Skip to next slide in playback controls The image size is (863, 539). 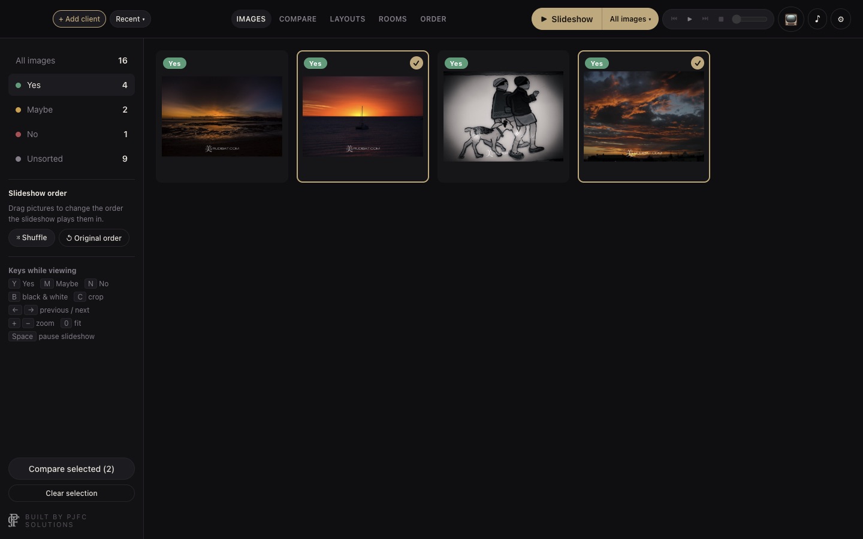[705, 19]
